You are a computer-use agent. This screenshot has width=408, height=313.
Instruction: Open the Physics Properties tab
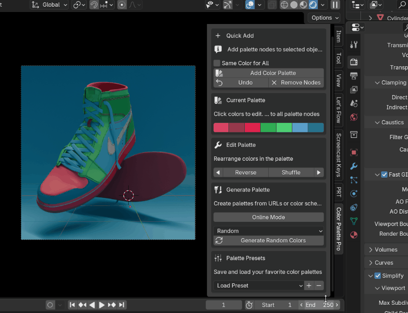(354, 193)
